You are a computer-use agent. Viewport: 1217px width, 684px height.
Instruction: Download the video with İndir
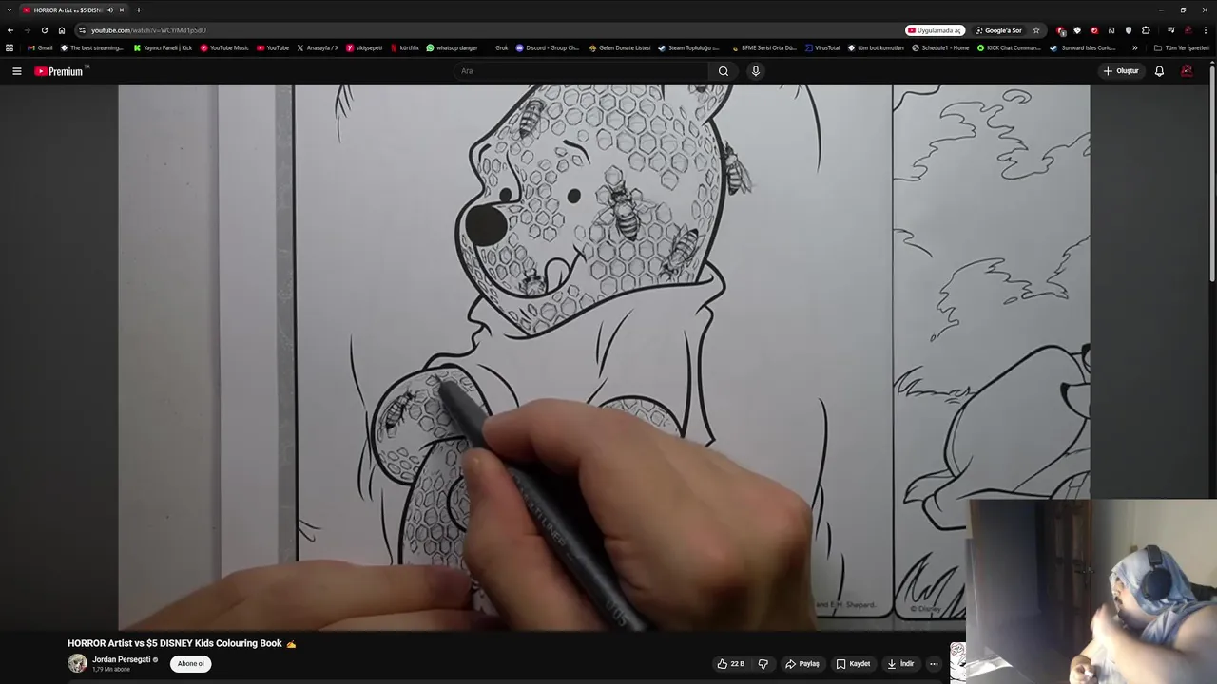point(900,664)
